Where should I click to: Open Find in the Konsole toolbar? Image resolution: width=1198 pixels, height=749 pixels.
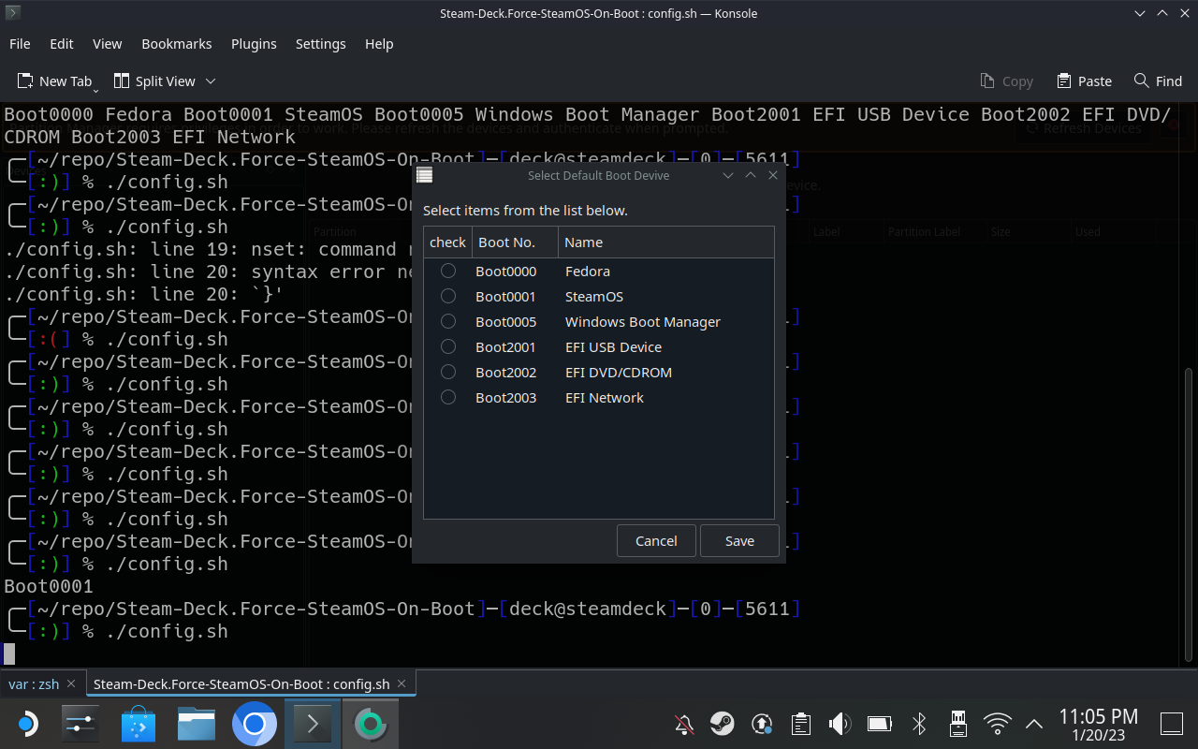coord(1158,81)
